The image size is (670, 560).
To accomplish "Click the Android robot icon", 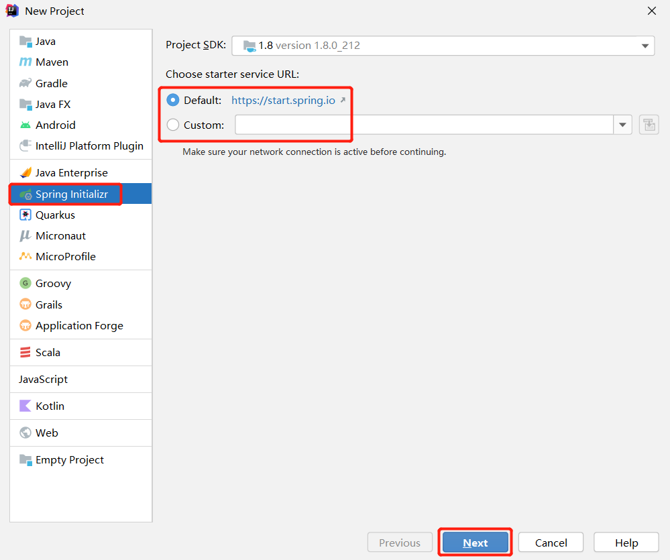I will click(25, 125).
